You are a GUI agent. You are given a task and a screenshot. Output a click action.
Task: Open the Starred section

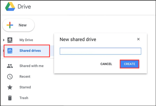click(25, 87)
